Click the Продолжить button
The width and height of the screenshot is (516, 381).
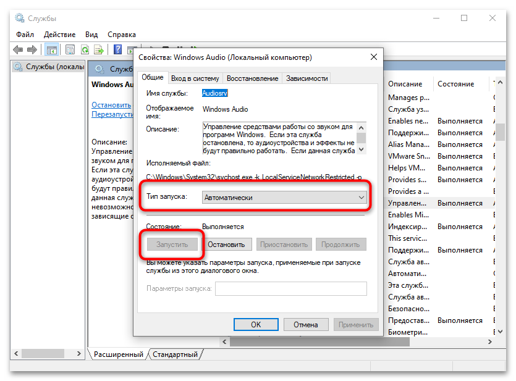(340, 245)
